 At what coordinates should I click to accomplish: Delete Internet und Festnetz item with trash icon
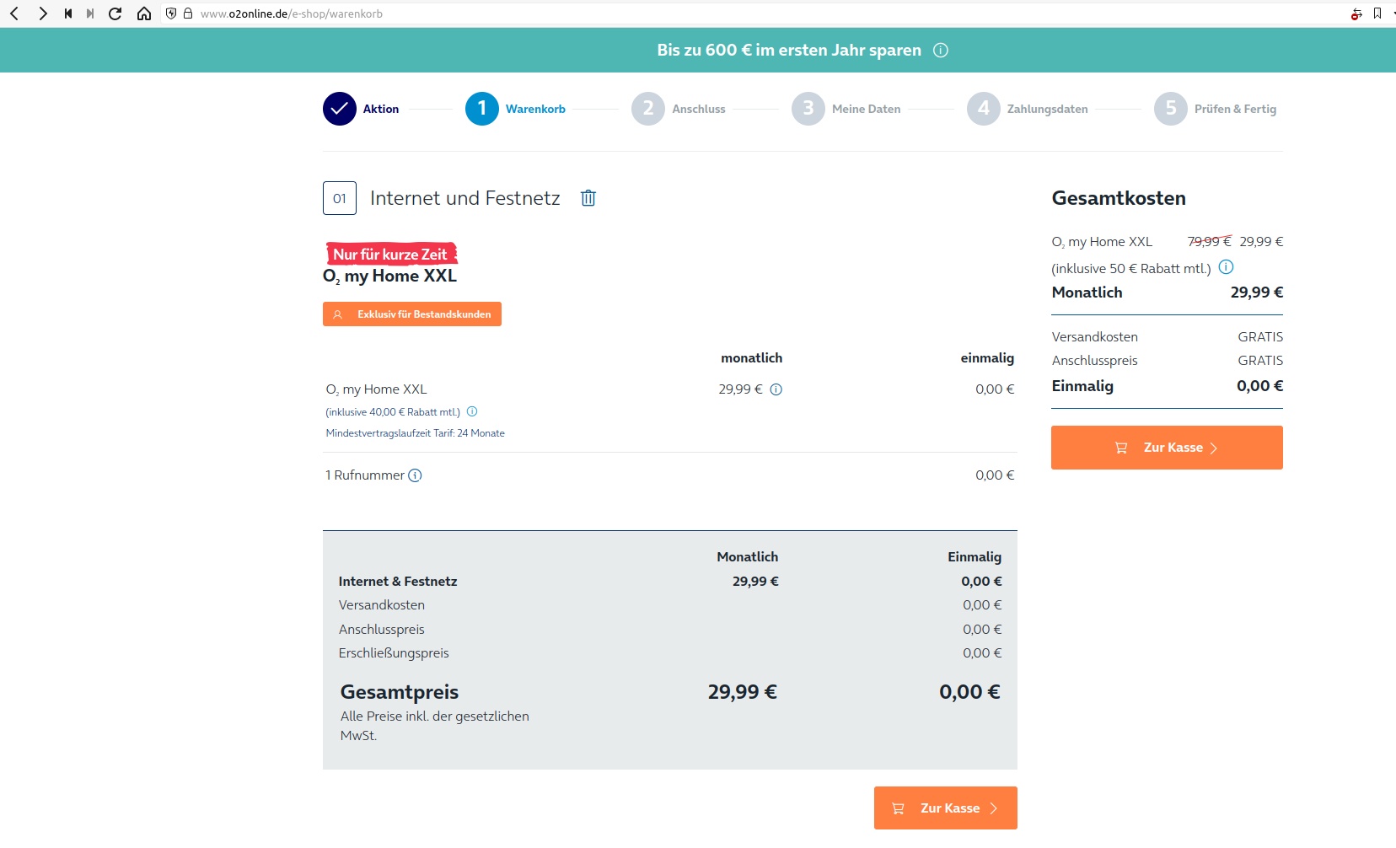coord(588,198)
